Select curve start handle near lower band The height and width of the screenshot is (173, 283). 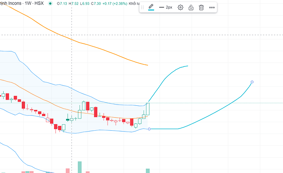[x=149, y=129]
